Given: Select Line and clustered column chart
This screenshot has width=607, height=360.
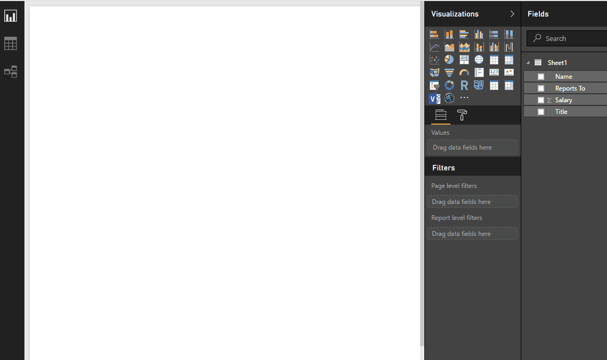Looking at the screenshot, I should point(494,47).
